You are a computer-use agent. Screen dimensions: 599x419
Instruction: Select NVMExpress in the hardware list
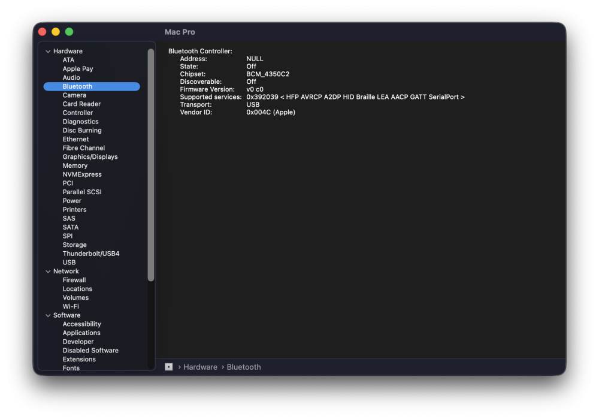coord(82,174)
